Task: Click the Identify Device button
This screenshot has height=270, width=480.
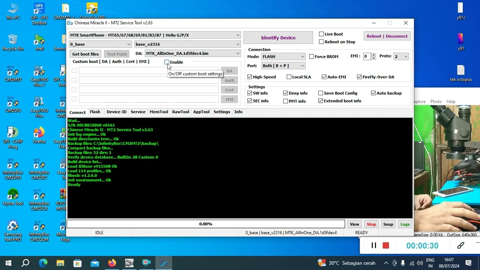Action: coord(278,37)
